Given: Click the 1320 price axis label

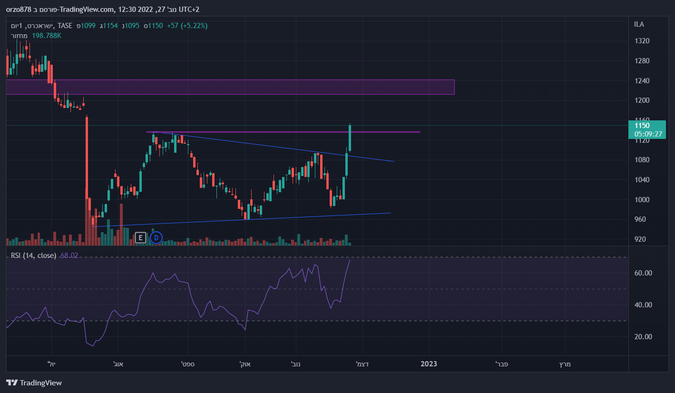Looking at the screenshot, I should 642,41.
